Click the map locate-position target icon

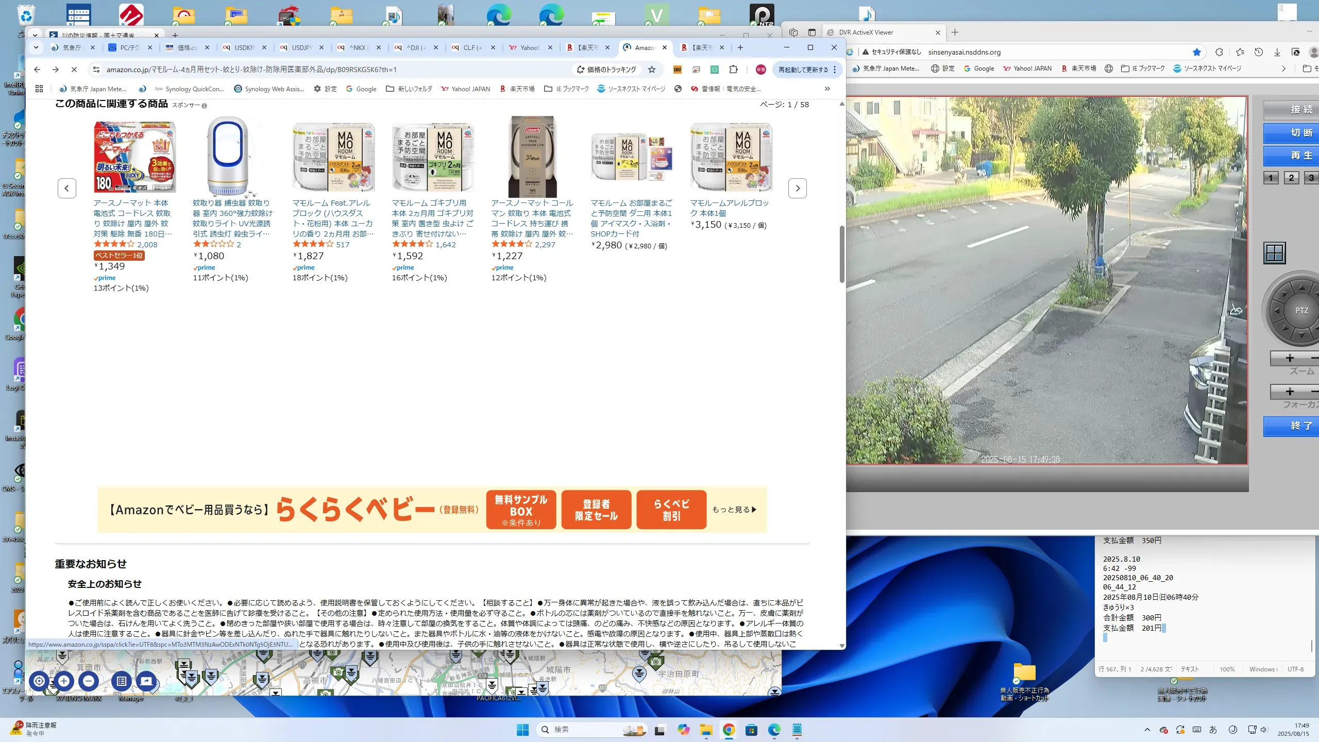pyautogui.click(x=39, y=681)
